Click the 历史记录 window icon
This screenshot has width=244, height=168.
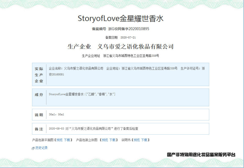(33, 148)
